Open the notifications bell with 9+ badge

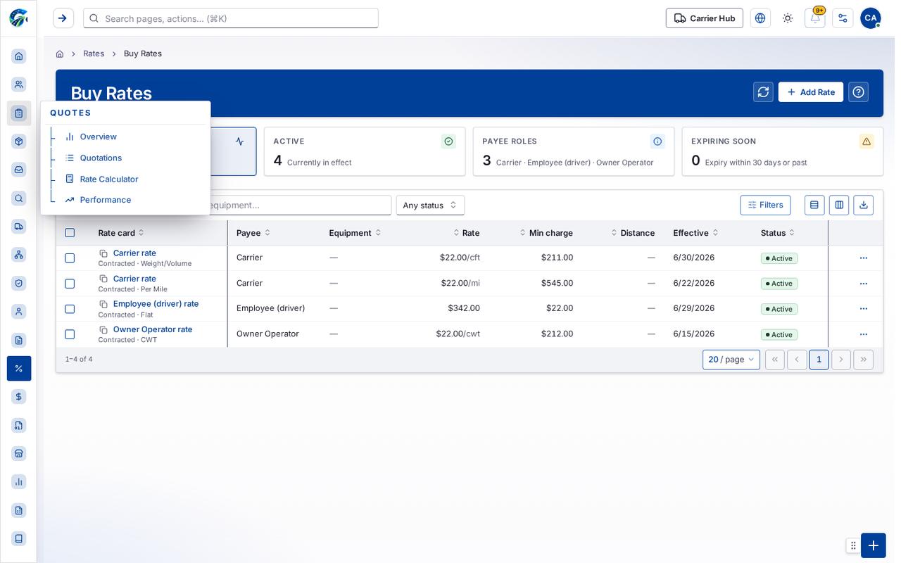(815, 18)
